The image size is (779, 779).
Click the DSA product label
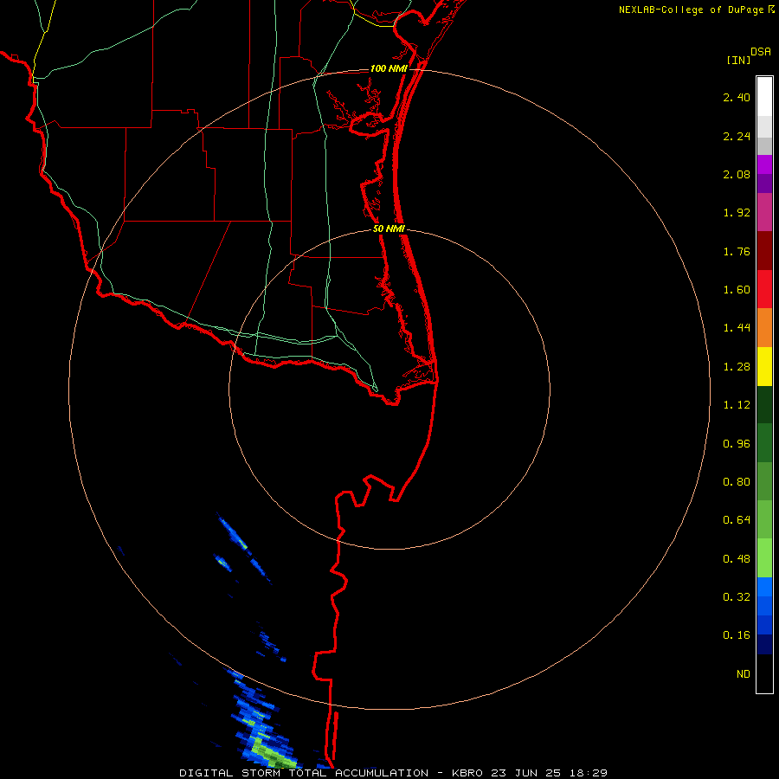pos(761,52)
